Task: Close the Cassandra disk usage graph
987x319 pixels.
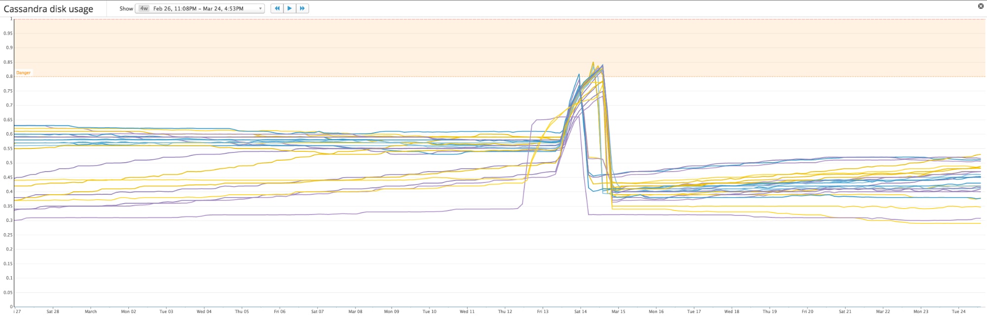Action: pyautogui.click(x=981, y=6)
